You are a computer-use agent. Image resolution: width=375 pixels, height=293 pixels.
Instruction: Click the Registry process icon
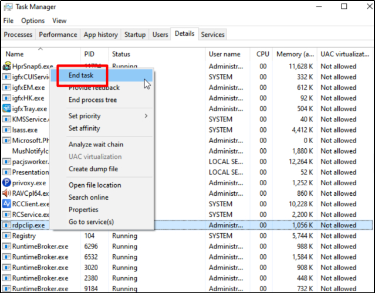pyautogui.click(x=6, y=236)
